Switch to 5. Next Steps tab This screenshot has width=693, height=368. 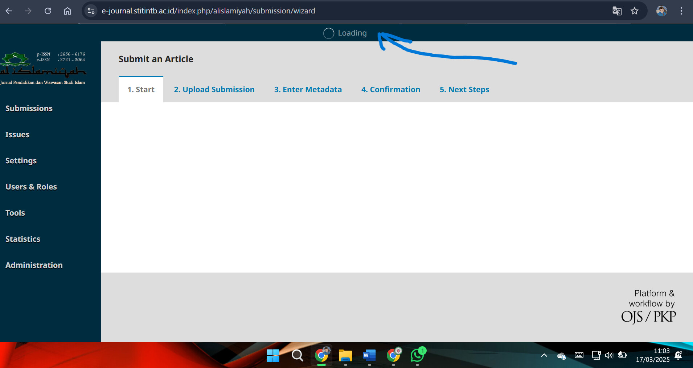(464, 90)
